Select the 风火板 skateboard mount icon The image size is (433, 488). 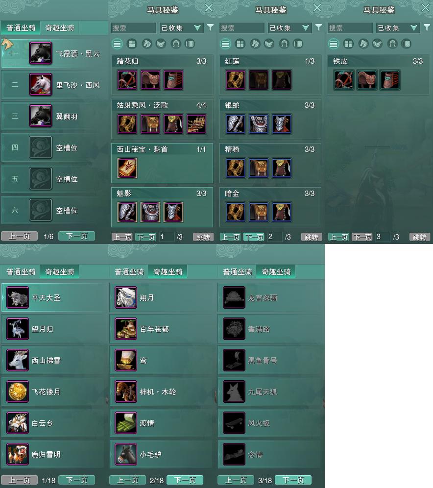pyautogui.click(x=234, y=423)
